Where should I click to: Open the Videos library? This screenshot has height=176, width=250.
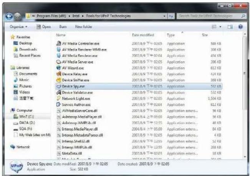[x=25, y=92]
